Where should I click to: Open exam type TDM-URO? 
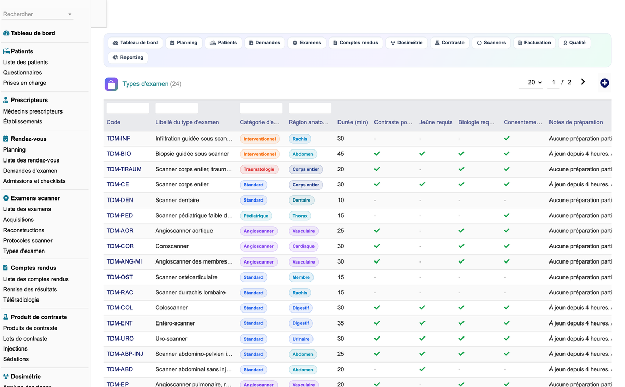point(120,339)
